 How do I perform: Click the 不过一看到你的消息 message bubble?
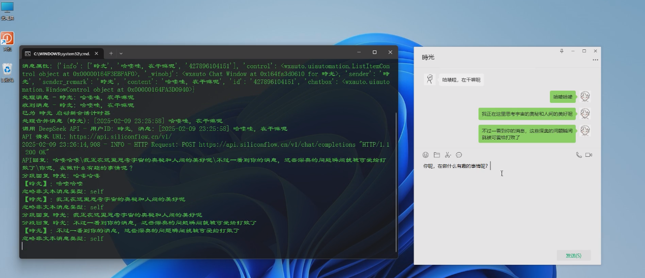pyautogui.click(x=527, y=134)
